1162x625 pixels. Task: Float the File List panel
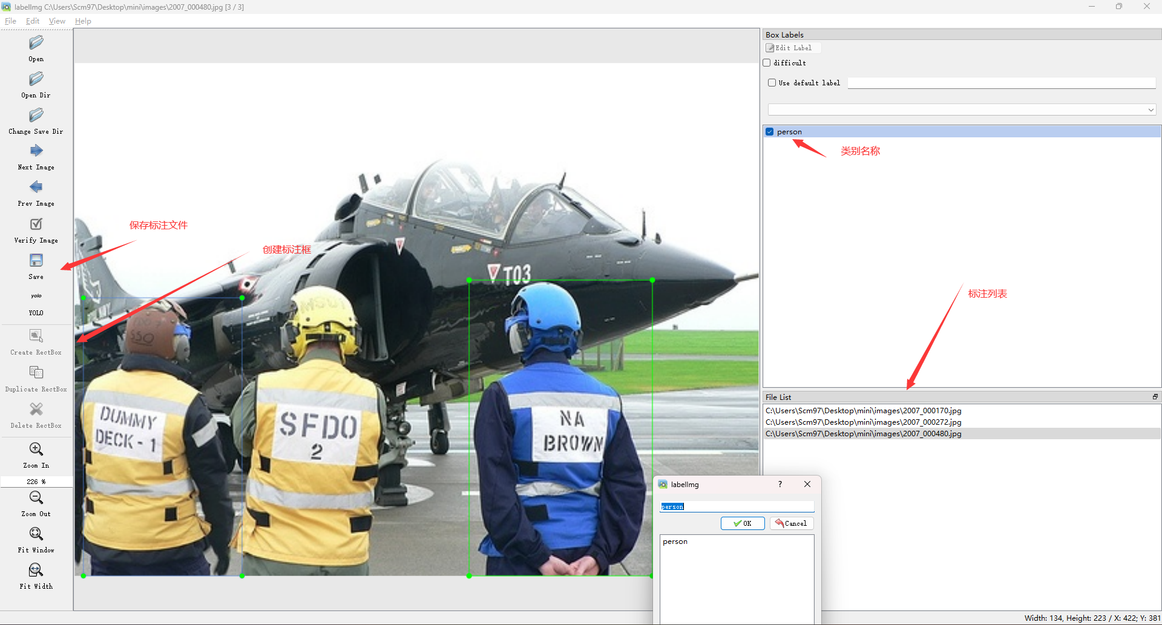click(x=1155, y=397)
